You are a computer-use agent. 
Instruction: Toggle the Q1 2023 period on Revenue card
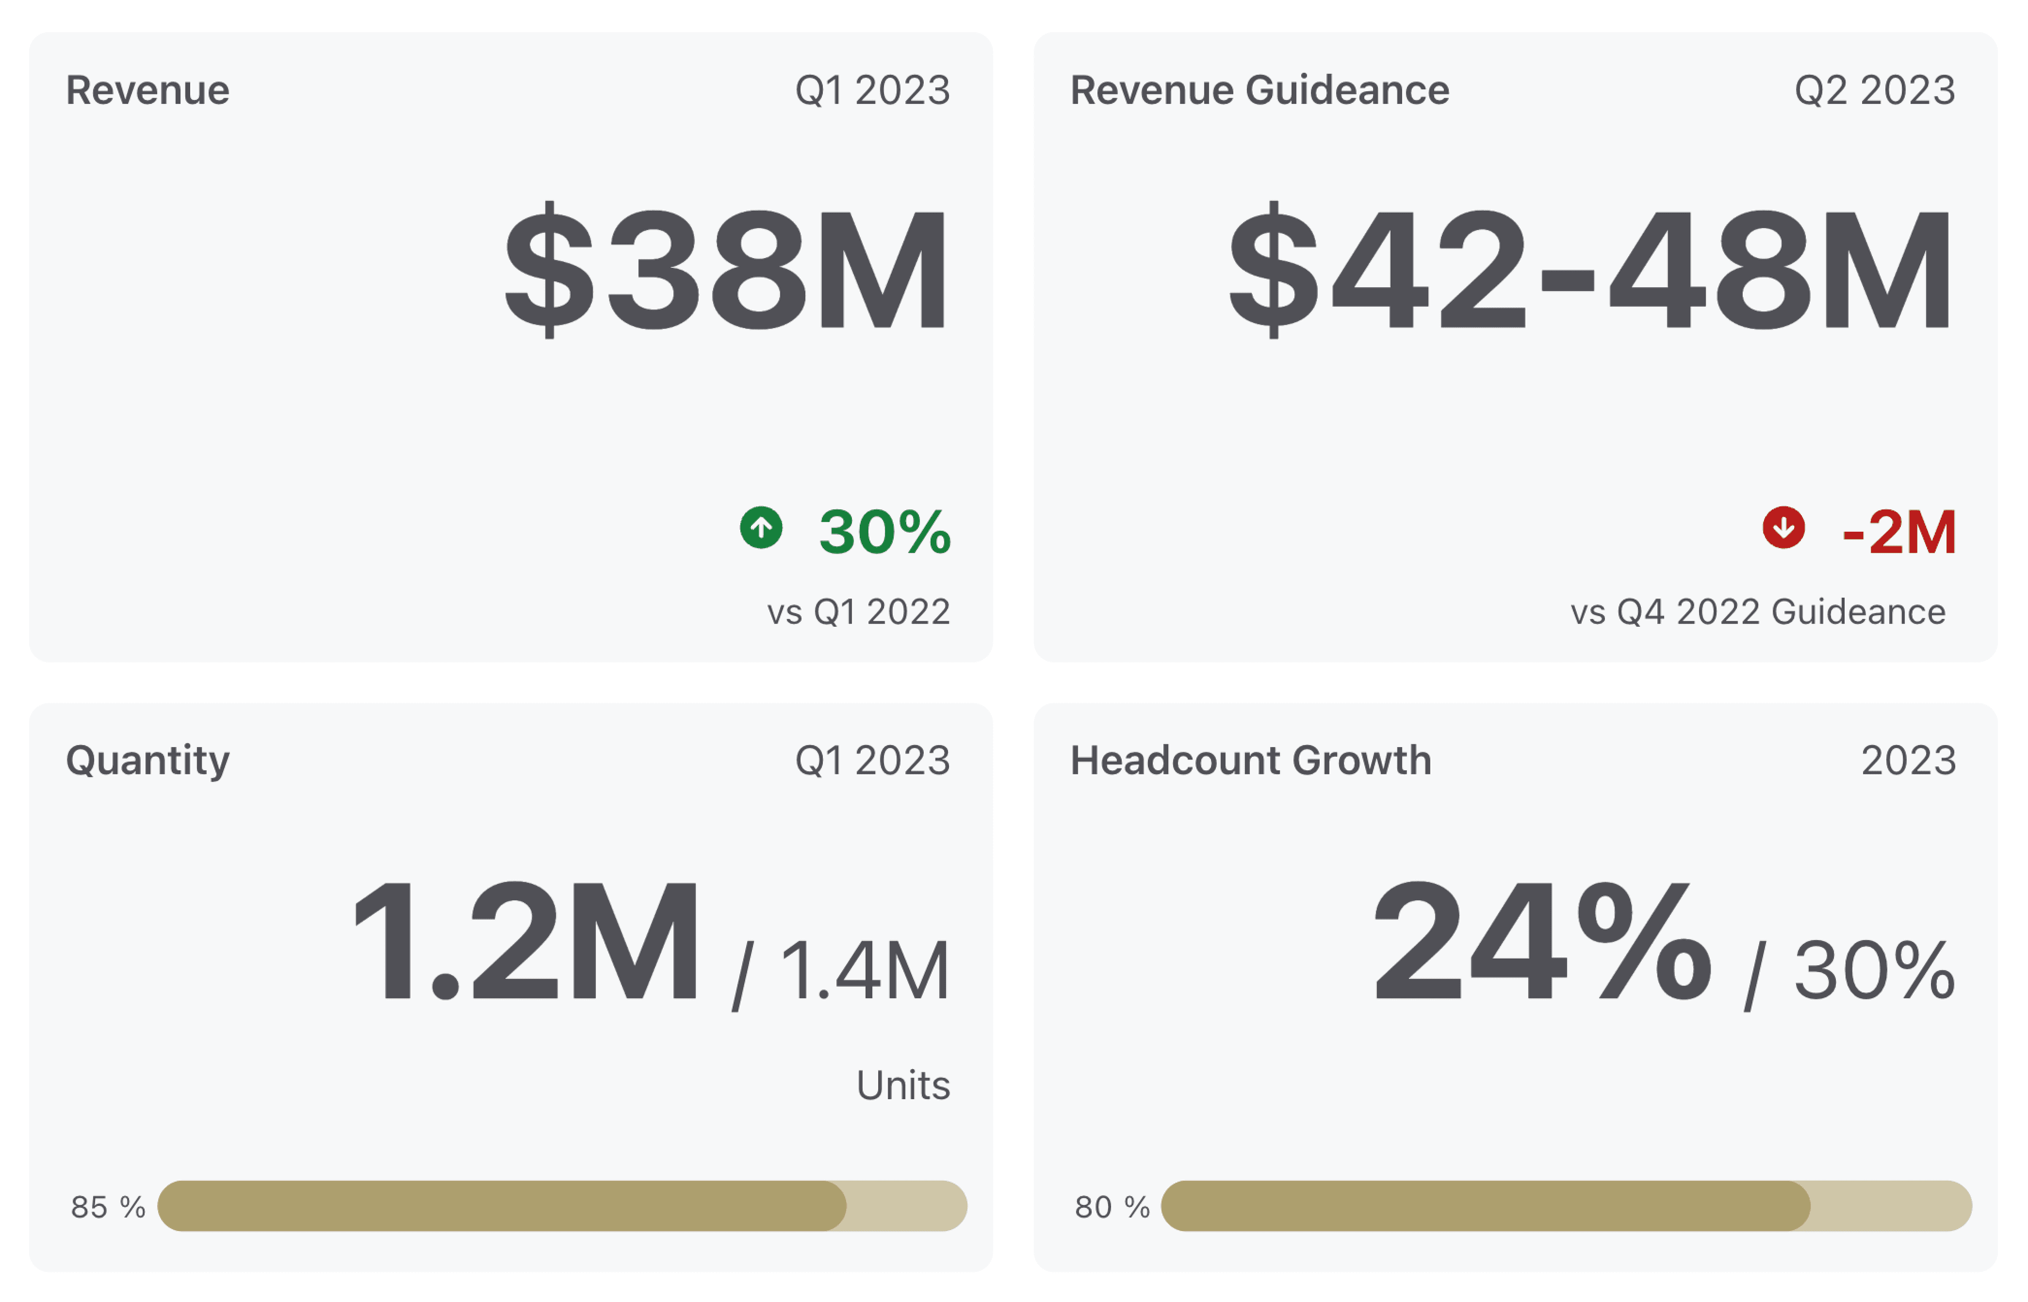tap(873, 90)
